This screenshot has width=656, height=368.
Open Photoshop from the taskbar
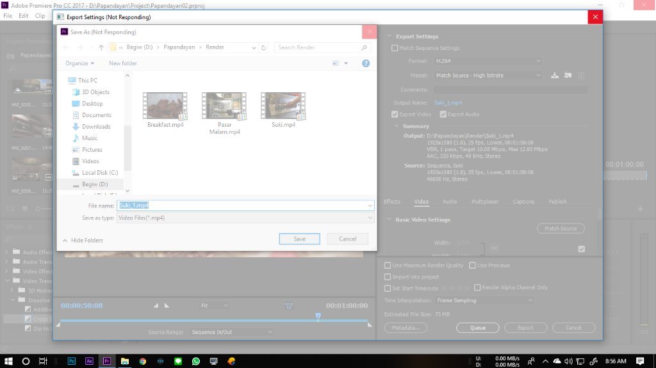click(71, 361)
